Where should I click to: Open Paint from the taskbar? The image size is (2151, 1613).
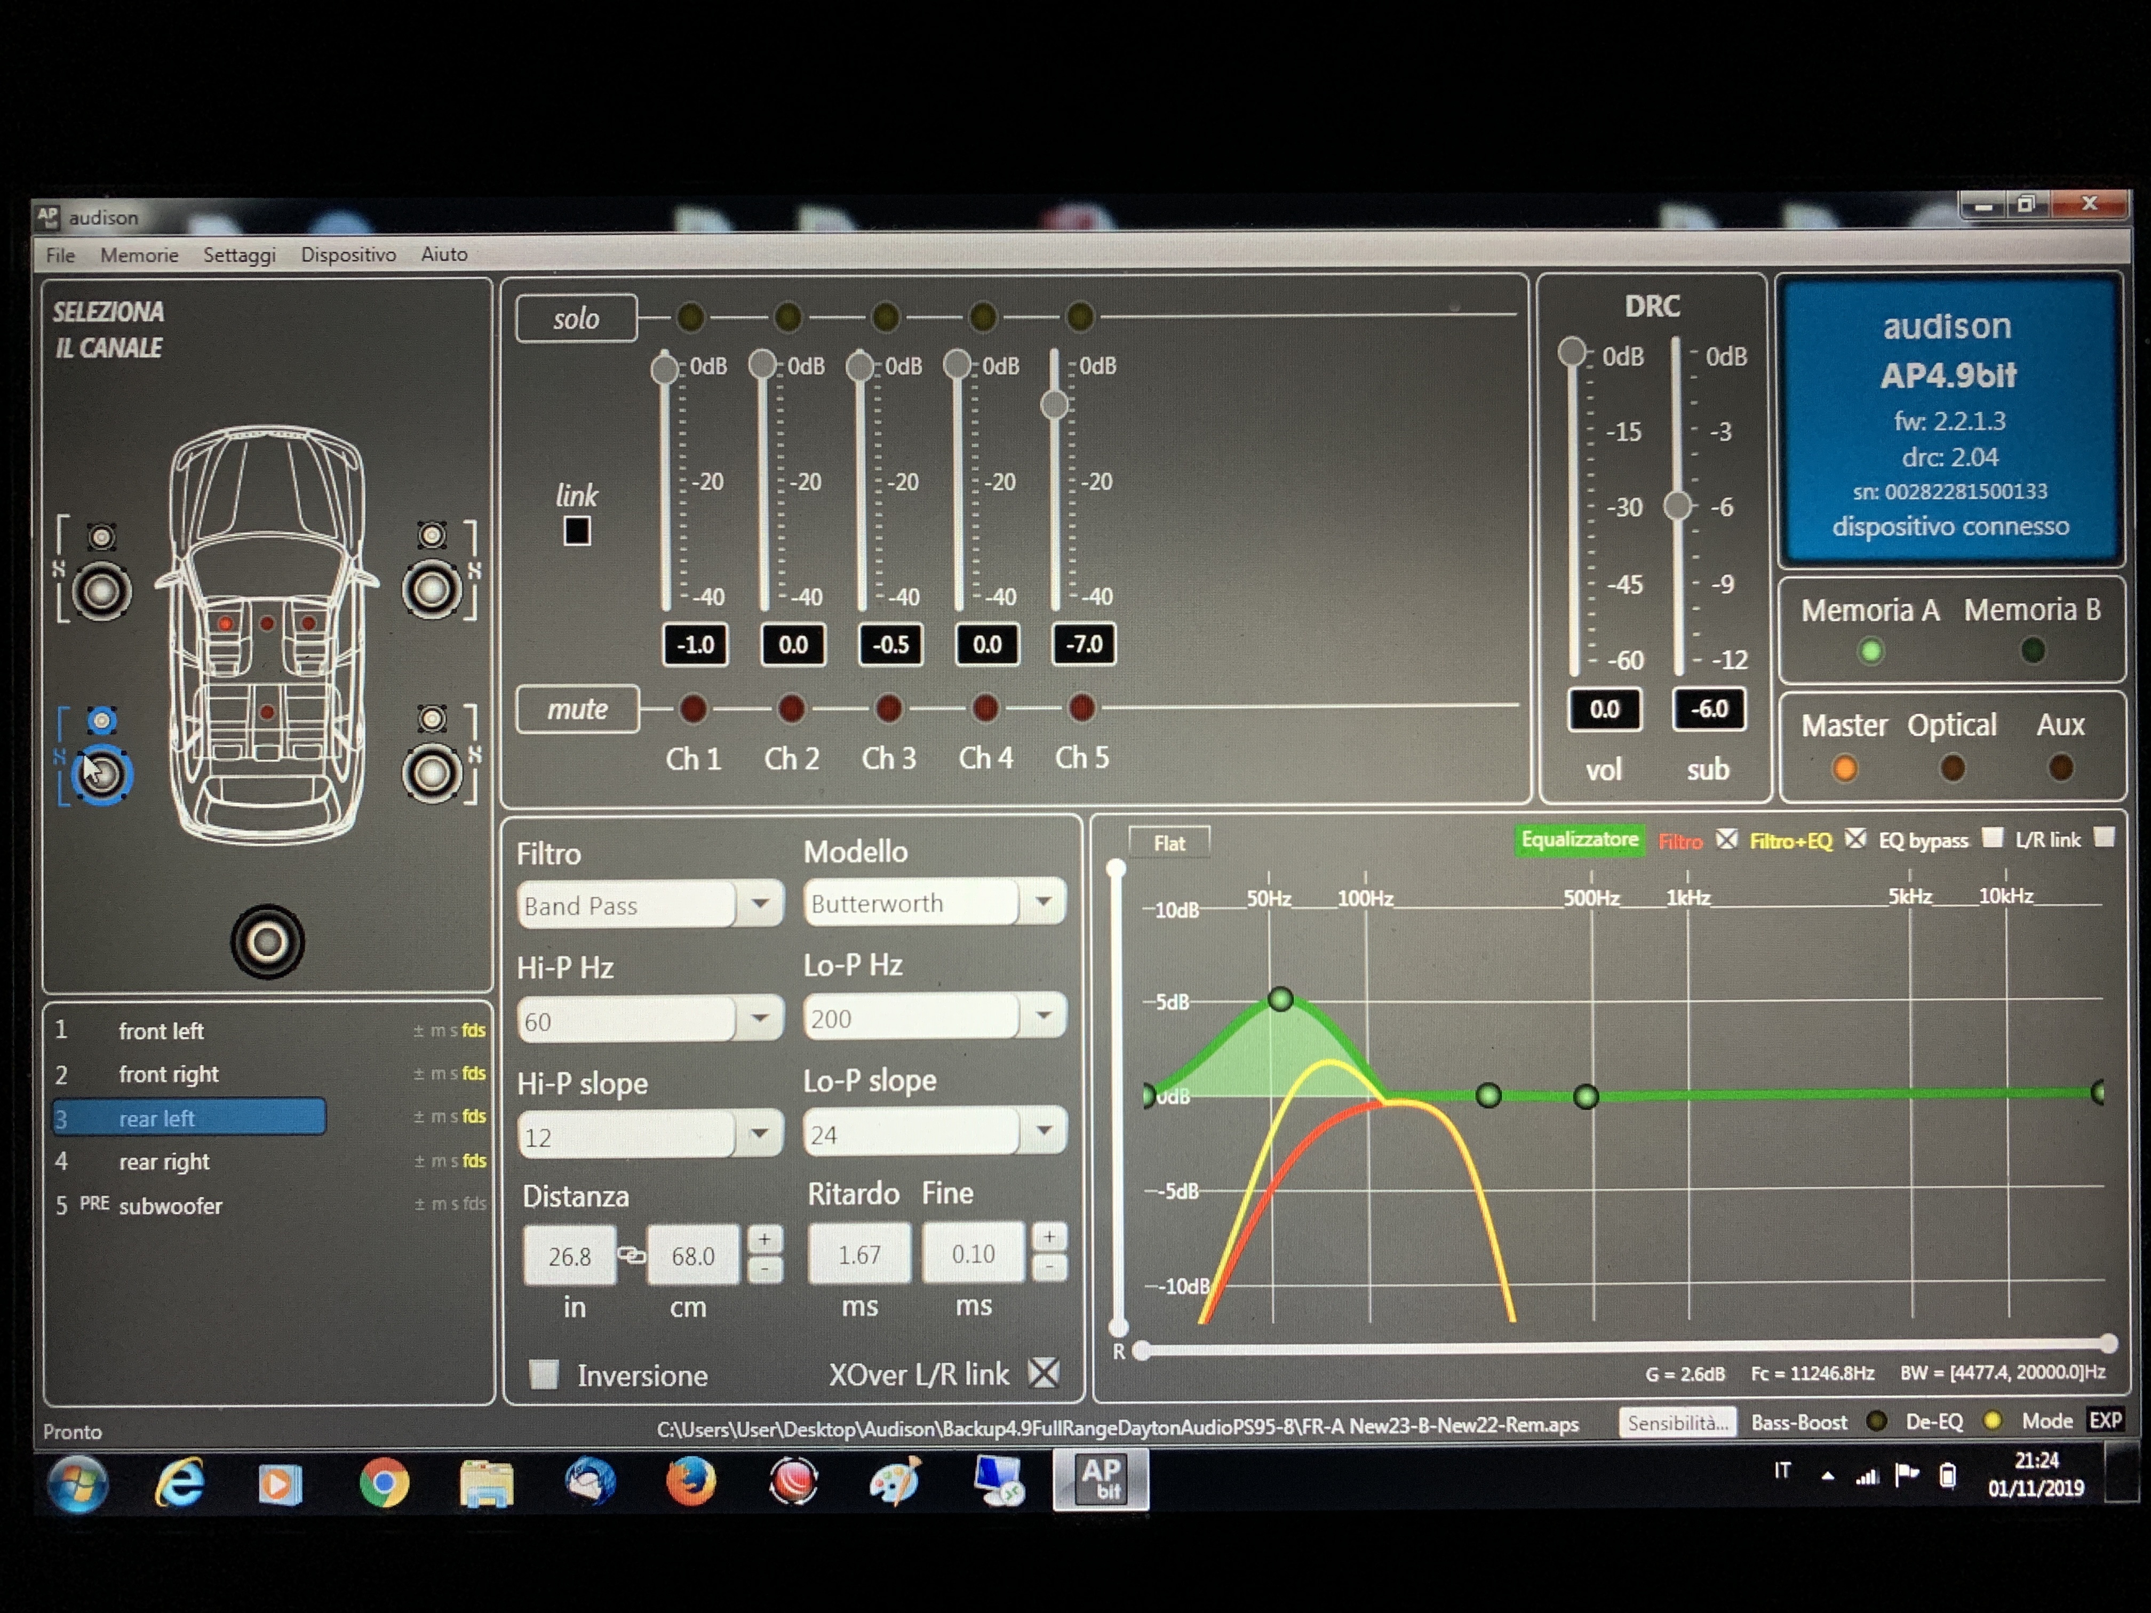(x=896, y=1482)
